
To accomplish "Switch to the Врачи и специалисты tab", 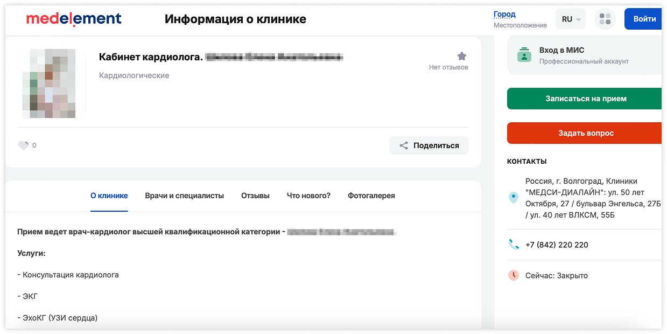I will coord(184,196).
